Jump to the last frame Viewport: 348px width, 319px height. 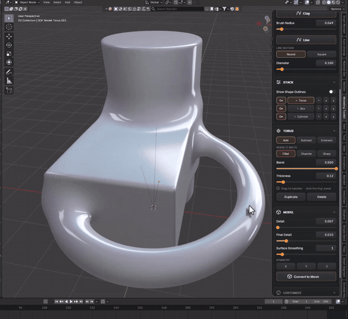coord(81,302)
